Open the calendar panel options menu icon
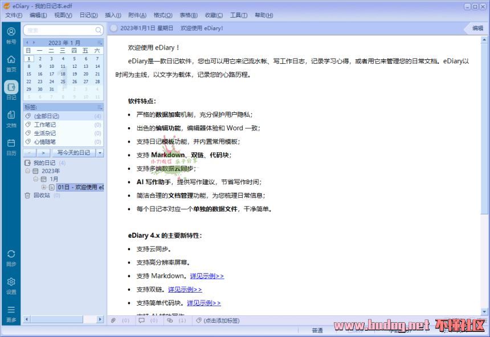490x337 pixels. (x=100, y=43)
